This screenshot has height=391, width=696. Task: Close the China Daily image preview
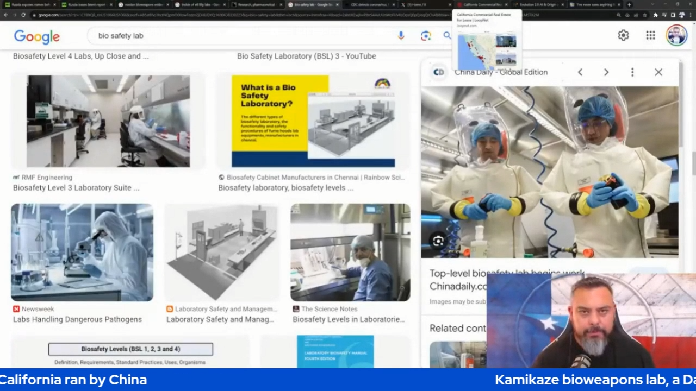[658, 72]
